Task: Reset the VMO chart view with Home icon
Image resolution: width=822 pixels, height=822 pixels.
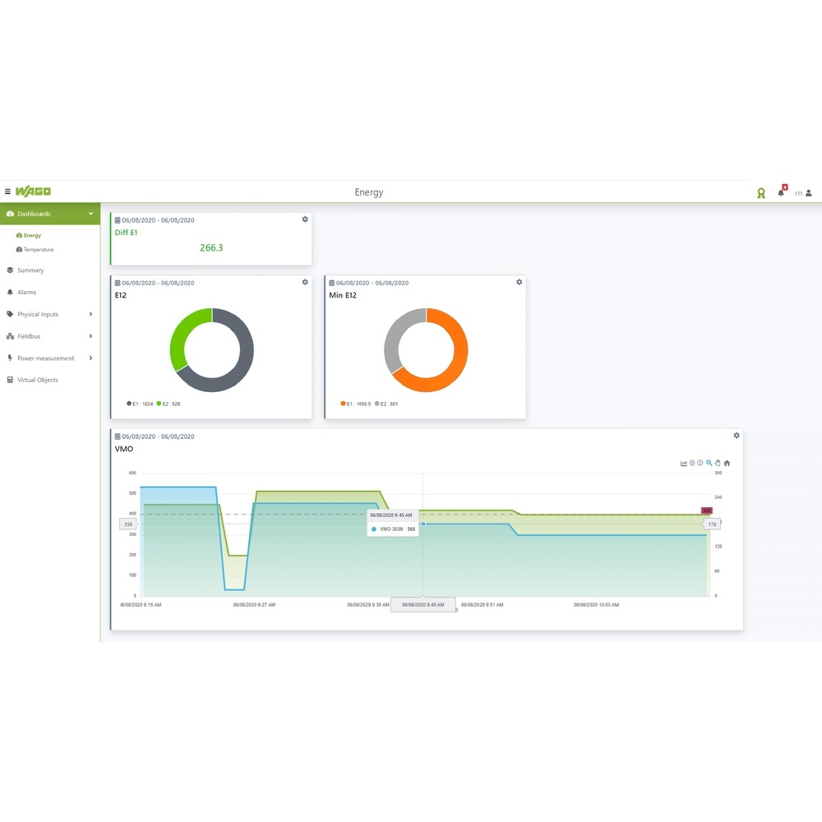Action: coord(727,463)
